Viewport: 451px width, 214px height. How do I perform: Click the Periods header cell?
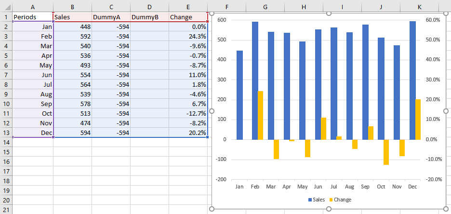coord(33,17)
